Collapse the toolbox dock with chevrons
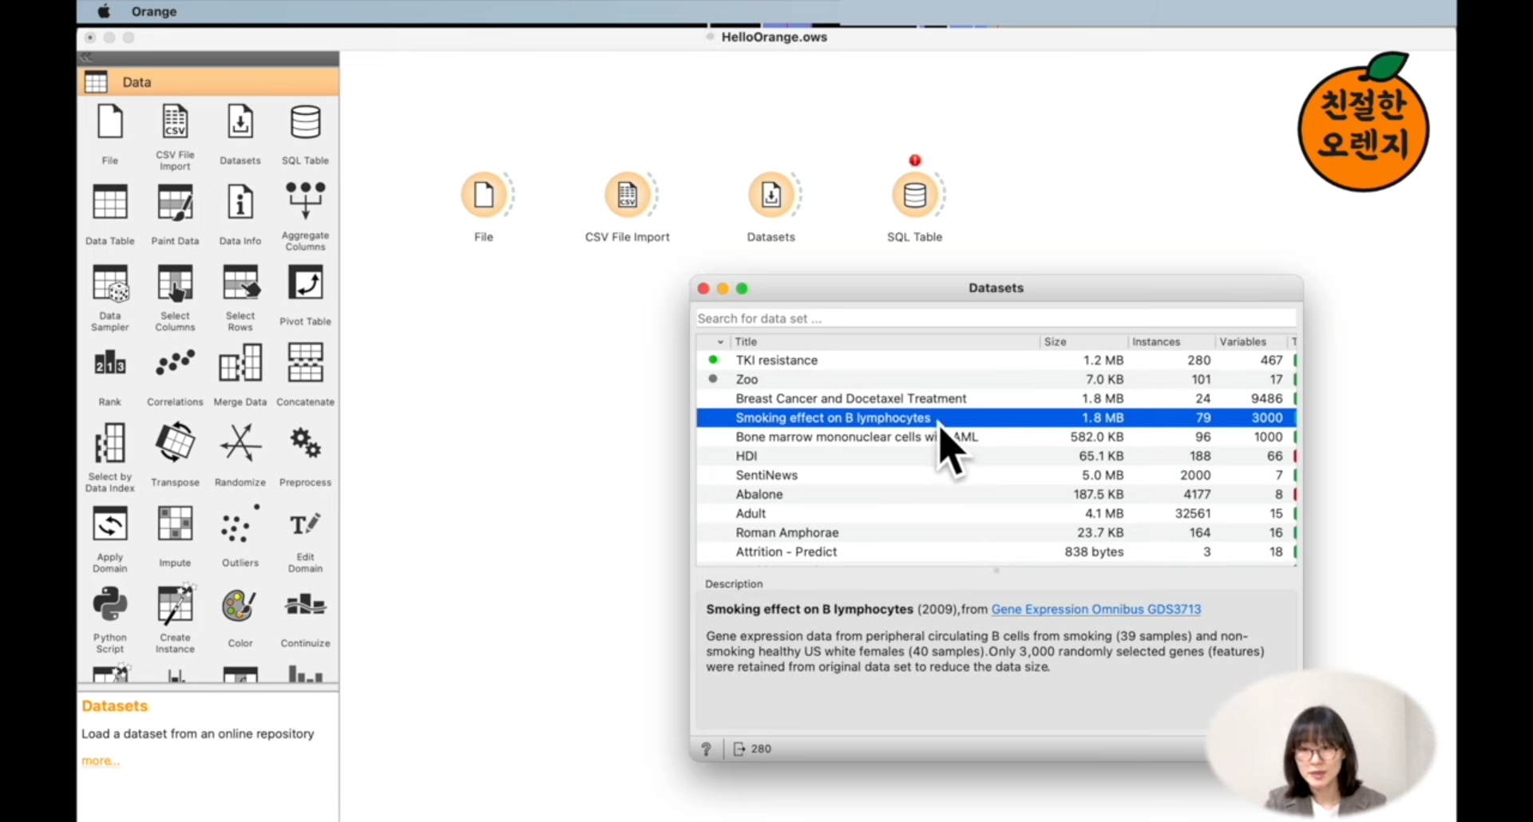 pyautogui.click(x=86, y=58)
